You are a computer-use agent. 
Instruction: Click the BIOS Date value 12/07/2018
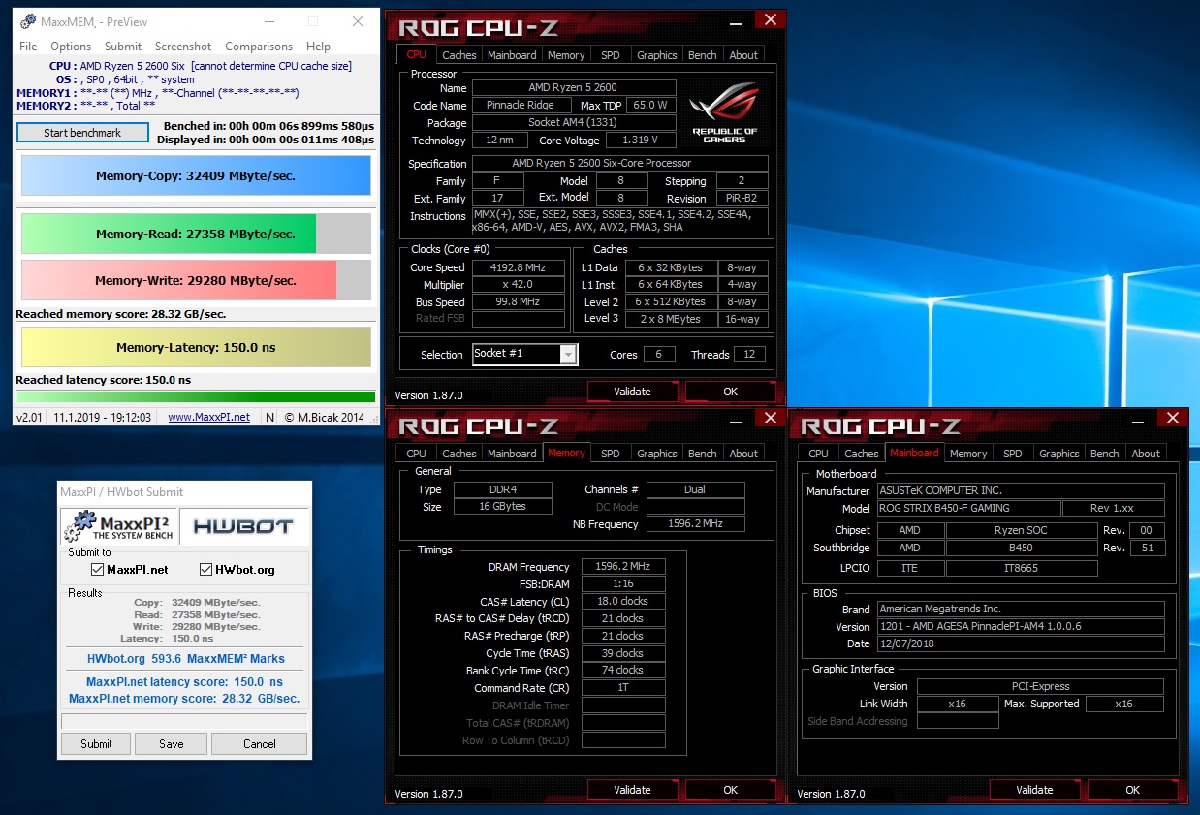(1021, 643)
